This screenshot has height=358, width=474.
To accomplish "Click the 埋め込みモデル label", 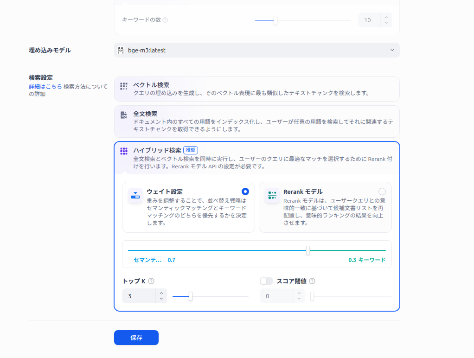I will 50,50.
